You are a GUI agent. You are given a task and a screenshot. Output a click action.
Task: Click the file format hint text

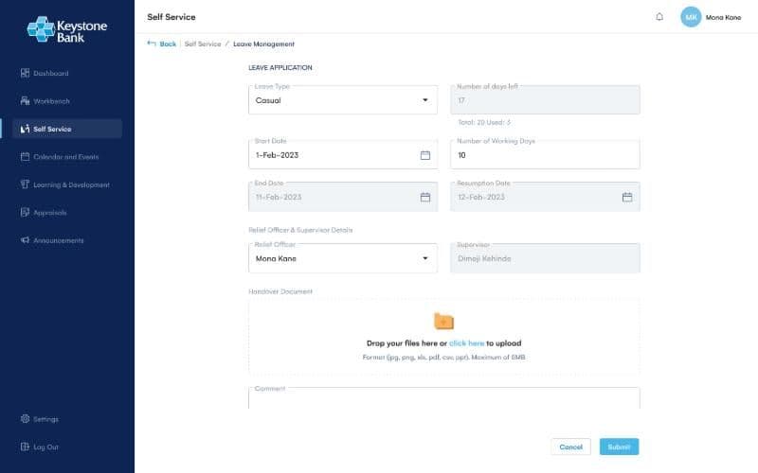(x=443, y=358)
